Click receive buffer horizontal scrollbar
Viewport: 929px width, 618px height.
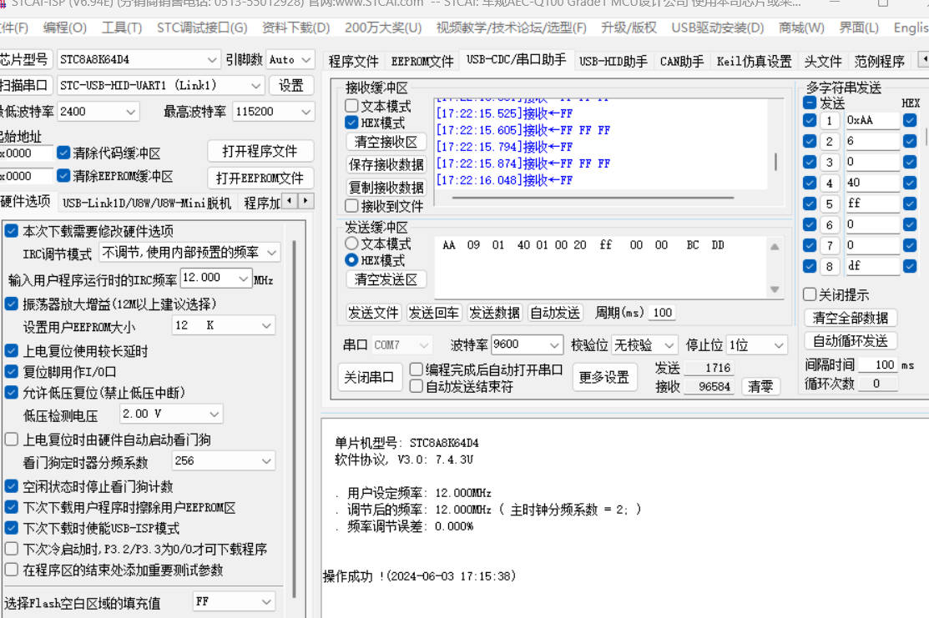click(593, 198)
